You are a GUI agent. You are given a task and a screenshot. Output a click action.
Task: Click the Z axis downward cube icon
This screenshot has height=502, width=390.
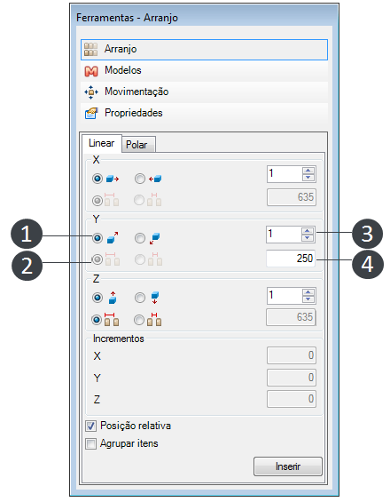coord(155,298)
